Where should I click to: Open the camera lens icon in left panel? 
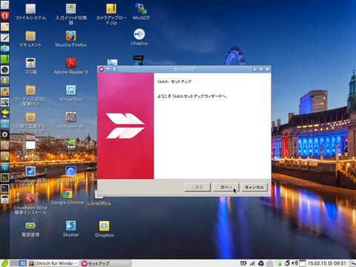click(4, 70)
